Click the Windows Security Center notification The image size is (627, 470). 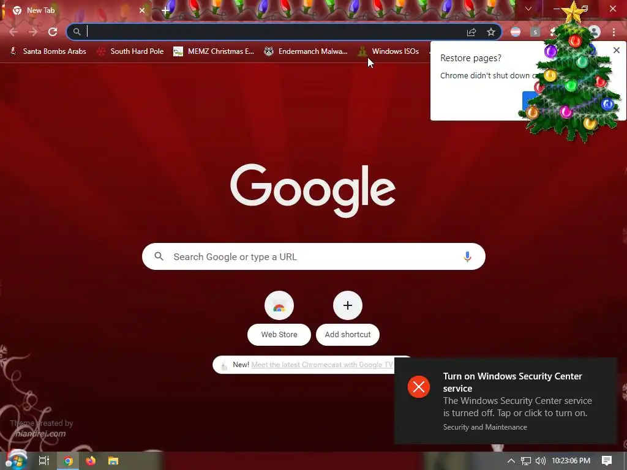coord(505,401)
